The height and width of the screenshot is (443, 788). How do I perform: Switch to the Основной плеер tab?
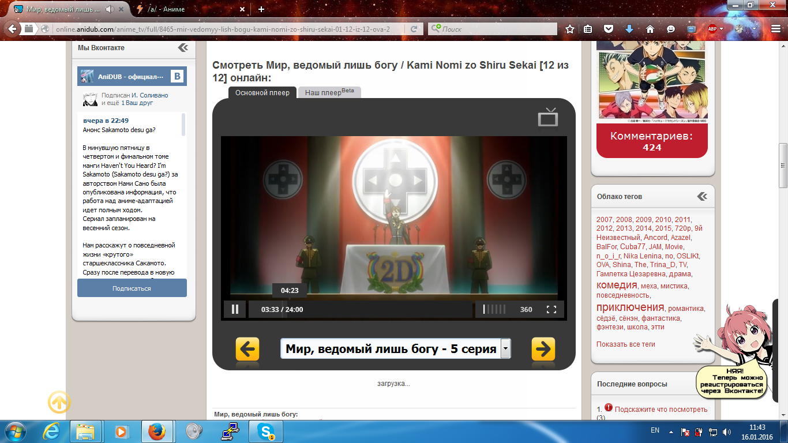(262, 92)
